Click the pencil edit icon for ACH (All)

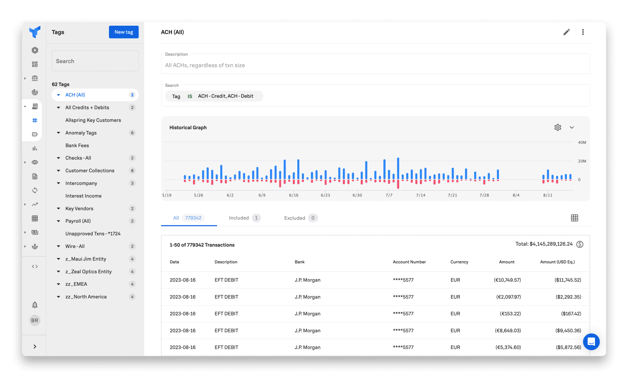tap(567, 32)
